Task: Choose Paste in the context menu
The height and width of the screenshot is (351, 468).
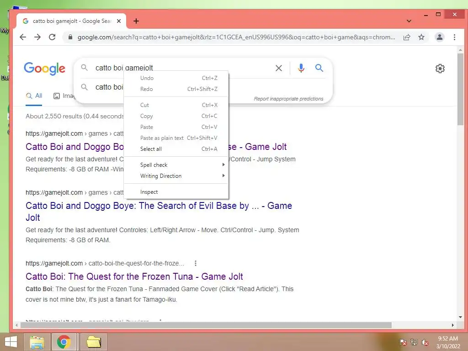Action: click(x=176, y=127)
